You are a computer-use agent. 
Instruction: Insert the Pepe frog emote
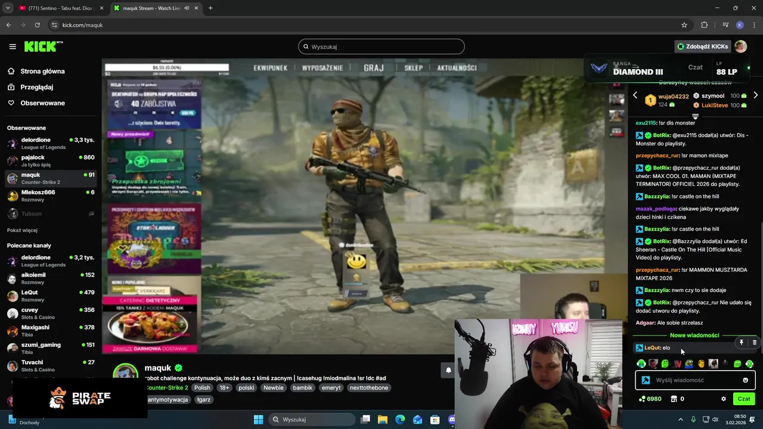pos(689,363)
